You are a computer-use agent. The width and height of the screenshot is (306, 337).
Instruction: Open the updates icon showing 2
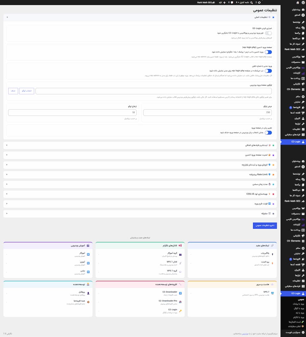[x=259, y=3]
